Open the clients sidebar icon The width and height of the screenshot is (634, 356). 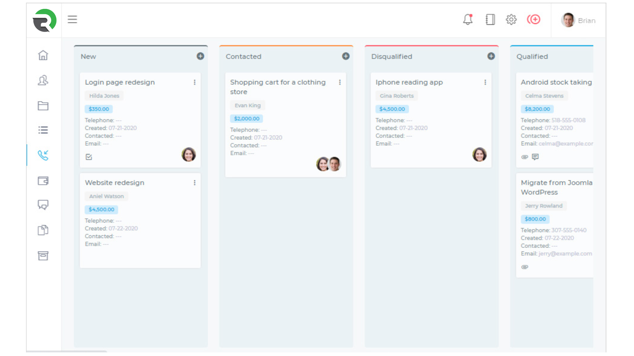point(43,80)
